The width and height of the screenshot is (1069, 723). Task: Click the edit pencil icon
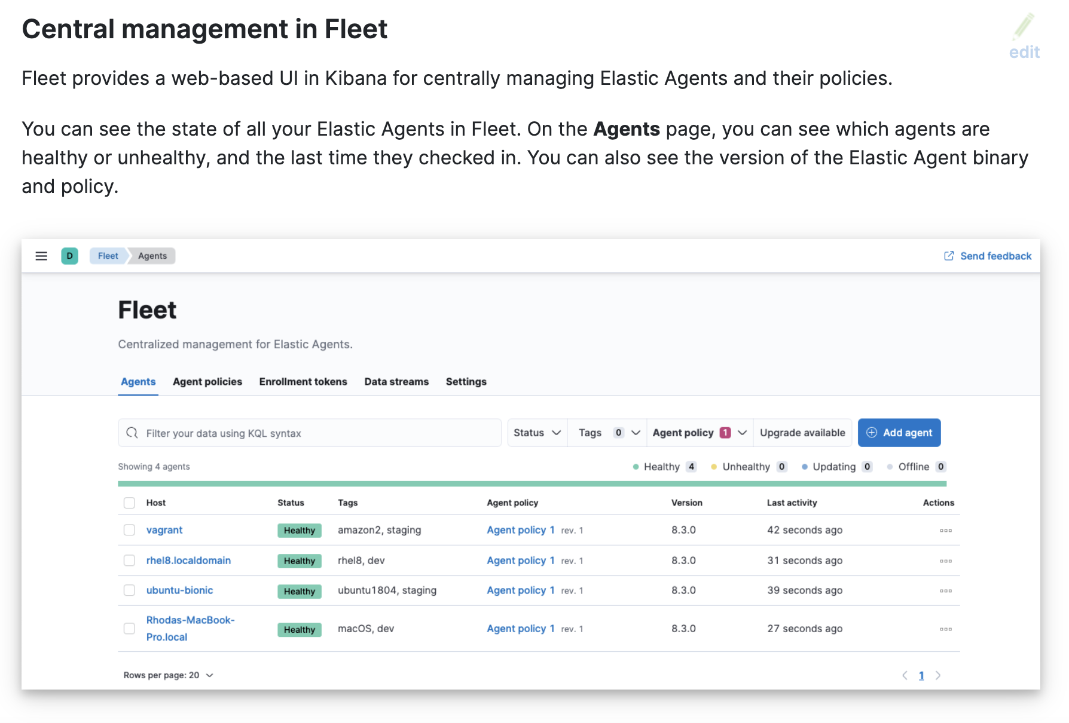1024,26
